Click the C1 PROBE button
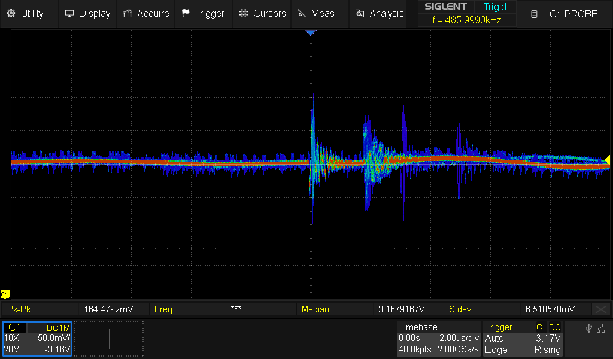 pyautogui.click(x=565, y=13)
